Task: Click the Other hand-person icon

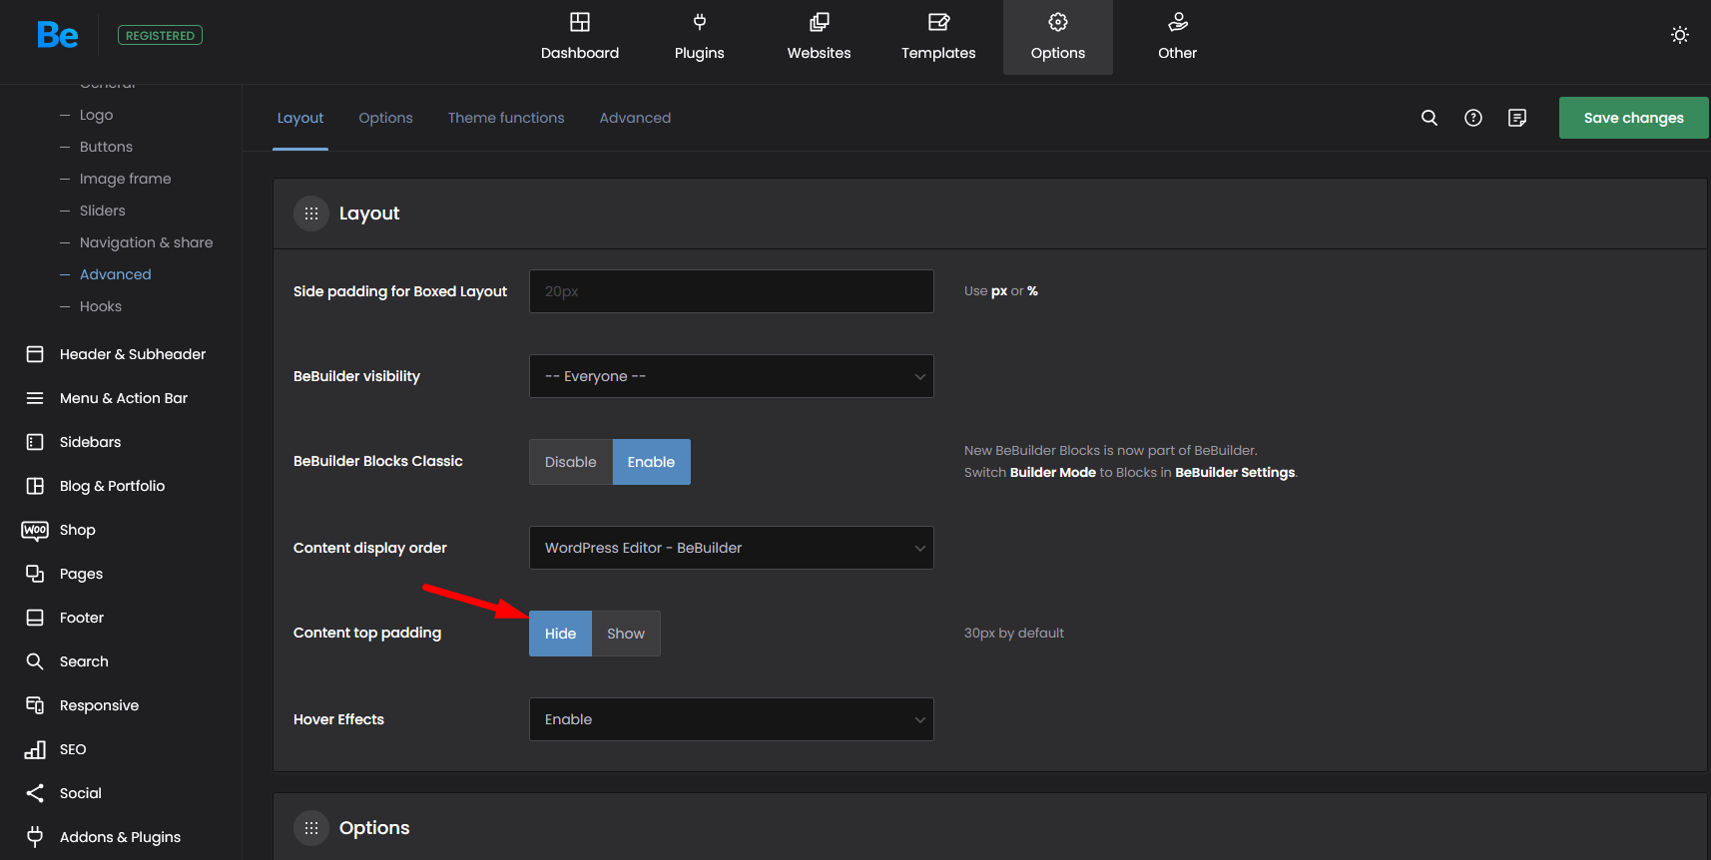Action: click(x=1178, y=22)
